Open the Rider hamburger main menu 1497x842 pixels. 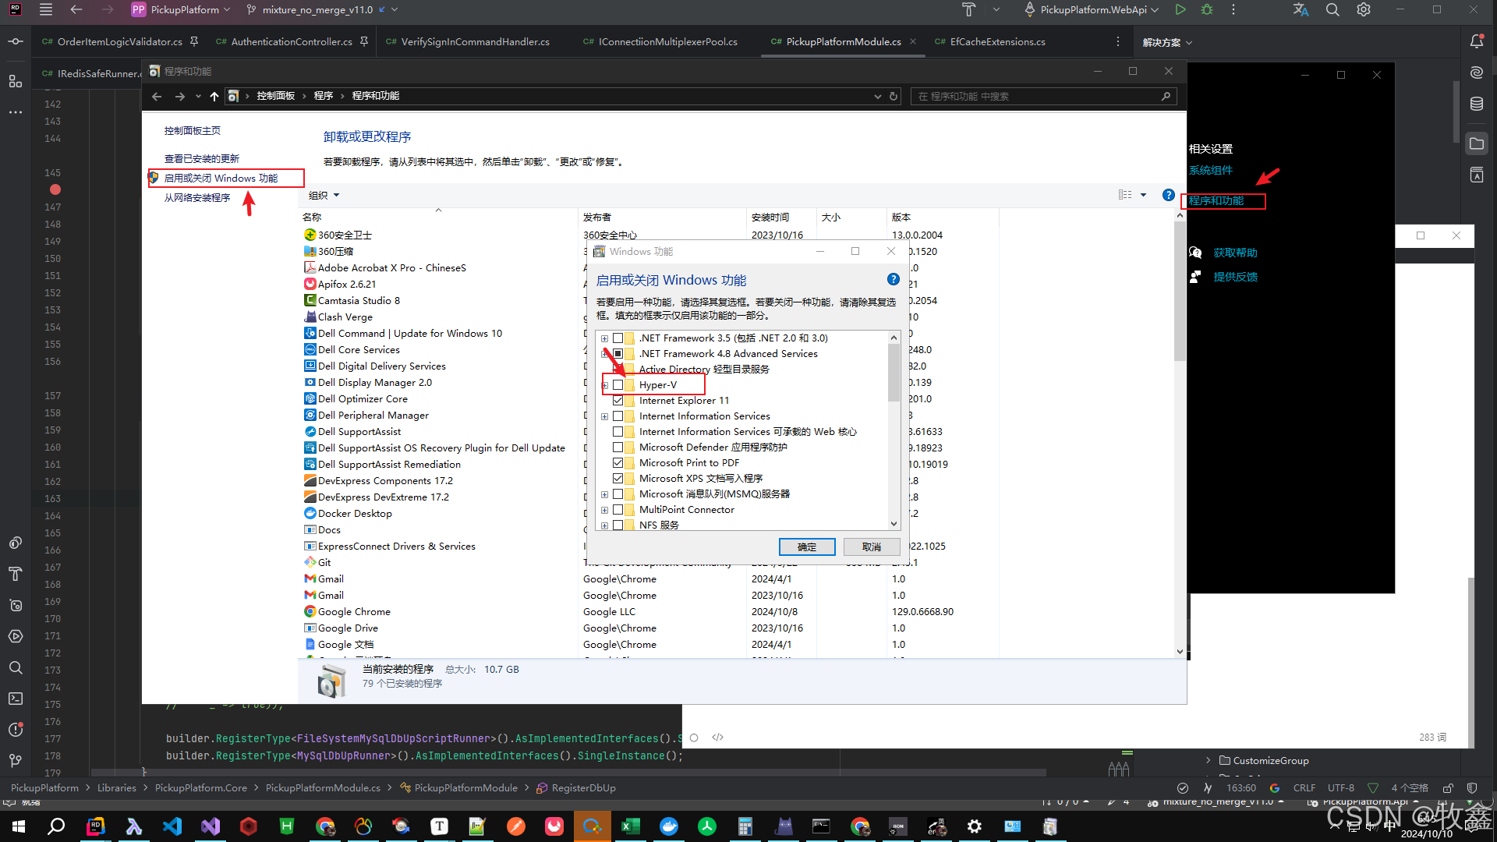pos(46,10)
